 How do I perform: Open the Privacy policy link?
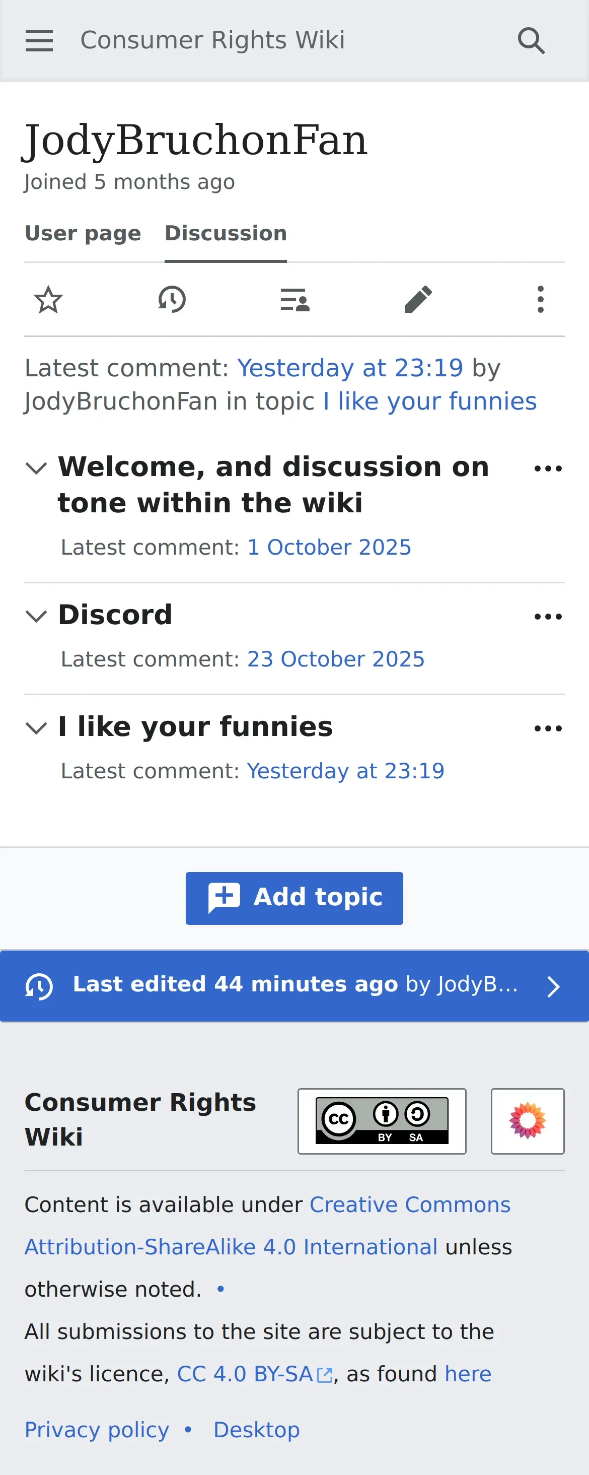[x=97, y=1430]
